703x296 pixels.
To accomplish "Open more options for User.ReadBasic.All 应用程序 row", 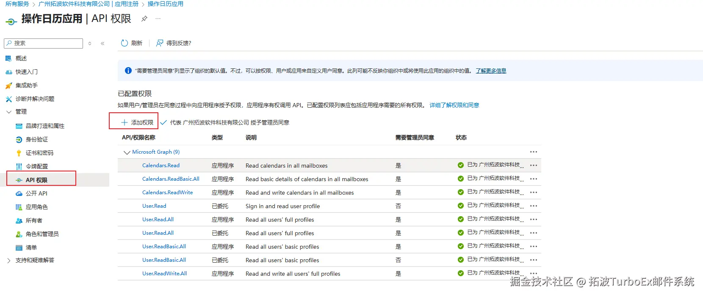I will (534, 247).
